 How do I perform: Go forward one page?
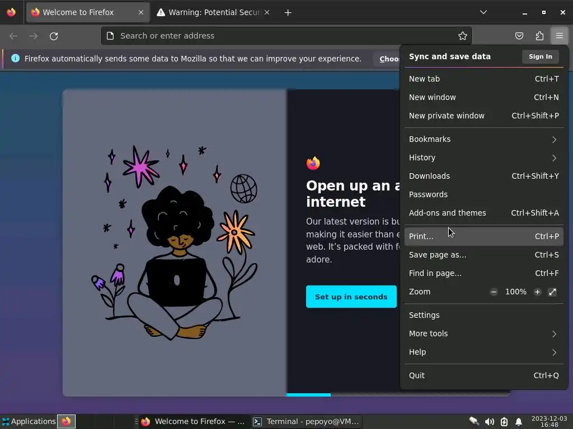point(34,36)
